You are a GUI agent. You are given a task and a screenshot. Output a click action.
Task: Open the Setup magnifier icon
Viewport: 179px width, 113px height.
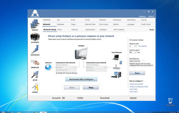(x=35, y=74)
